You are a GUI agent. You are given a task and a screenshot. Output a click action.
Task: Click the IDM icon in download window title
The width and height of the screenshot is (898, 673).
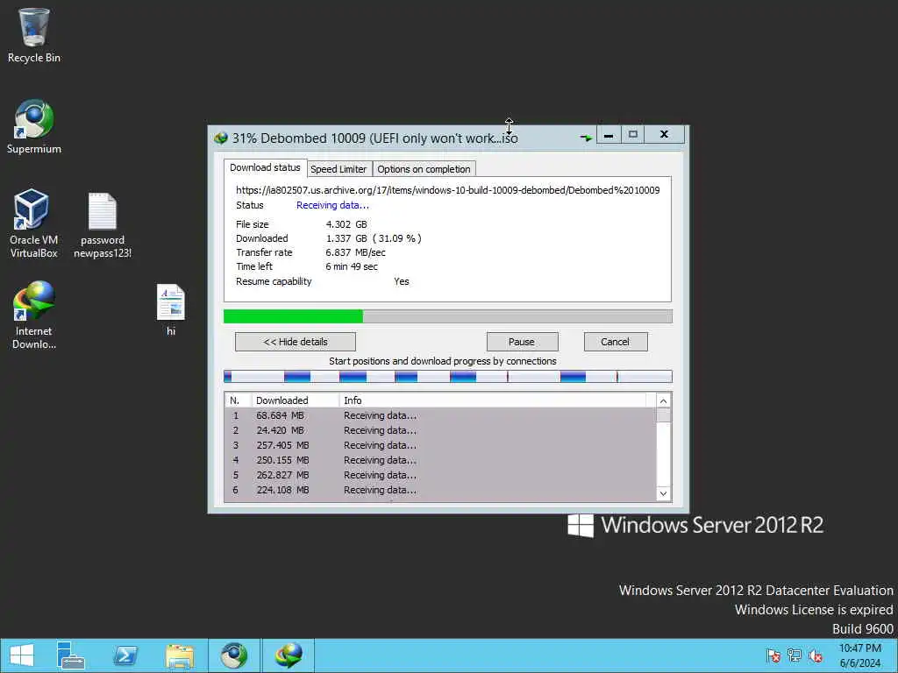click(220, 138)
